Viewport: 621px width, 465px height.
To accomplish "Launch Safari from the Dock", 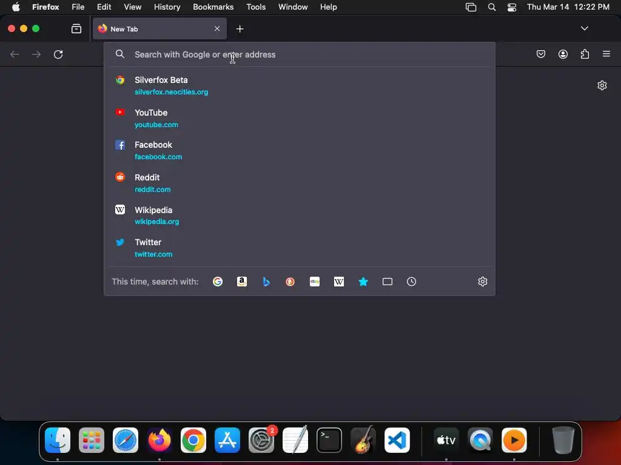I will point(126,440).
